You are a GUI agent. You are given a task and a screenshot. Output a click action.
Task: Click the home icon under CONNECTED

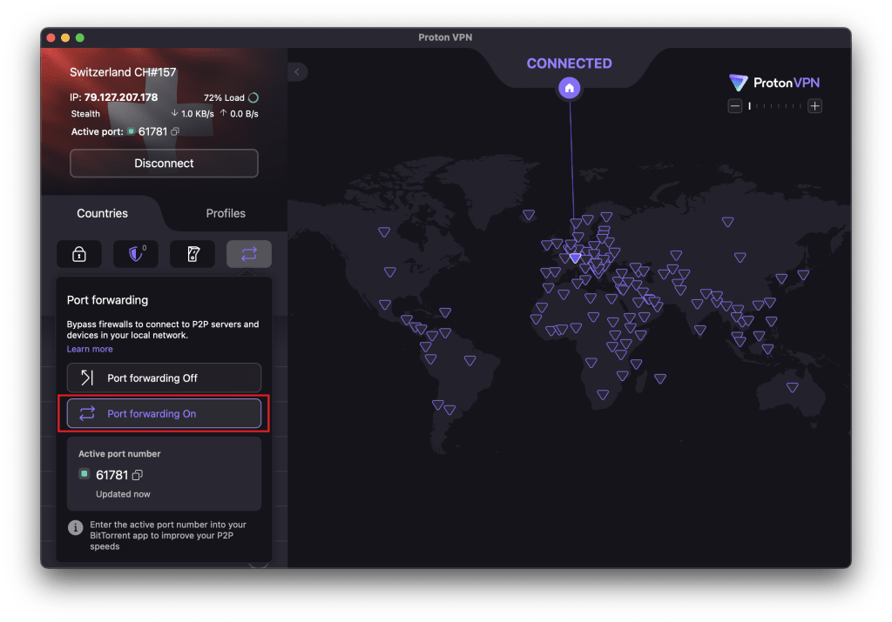(570, 88)
